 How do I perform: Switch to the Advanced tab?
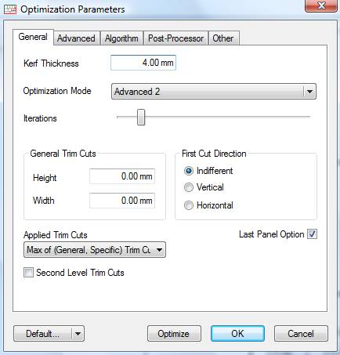coord(76,38)
